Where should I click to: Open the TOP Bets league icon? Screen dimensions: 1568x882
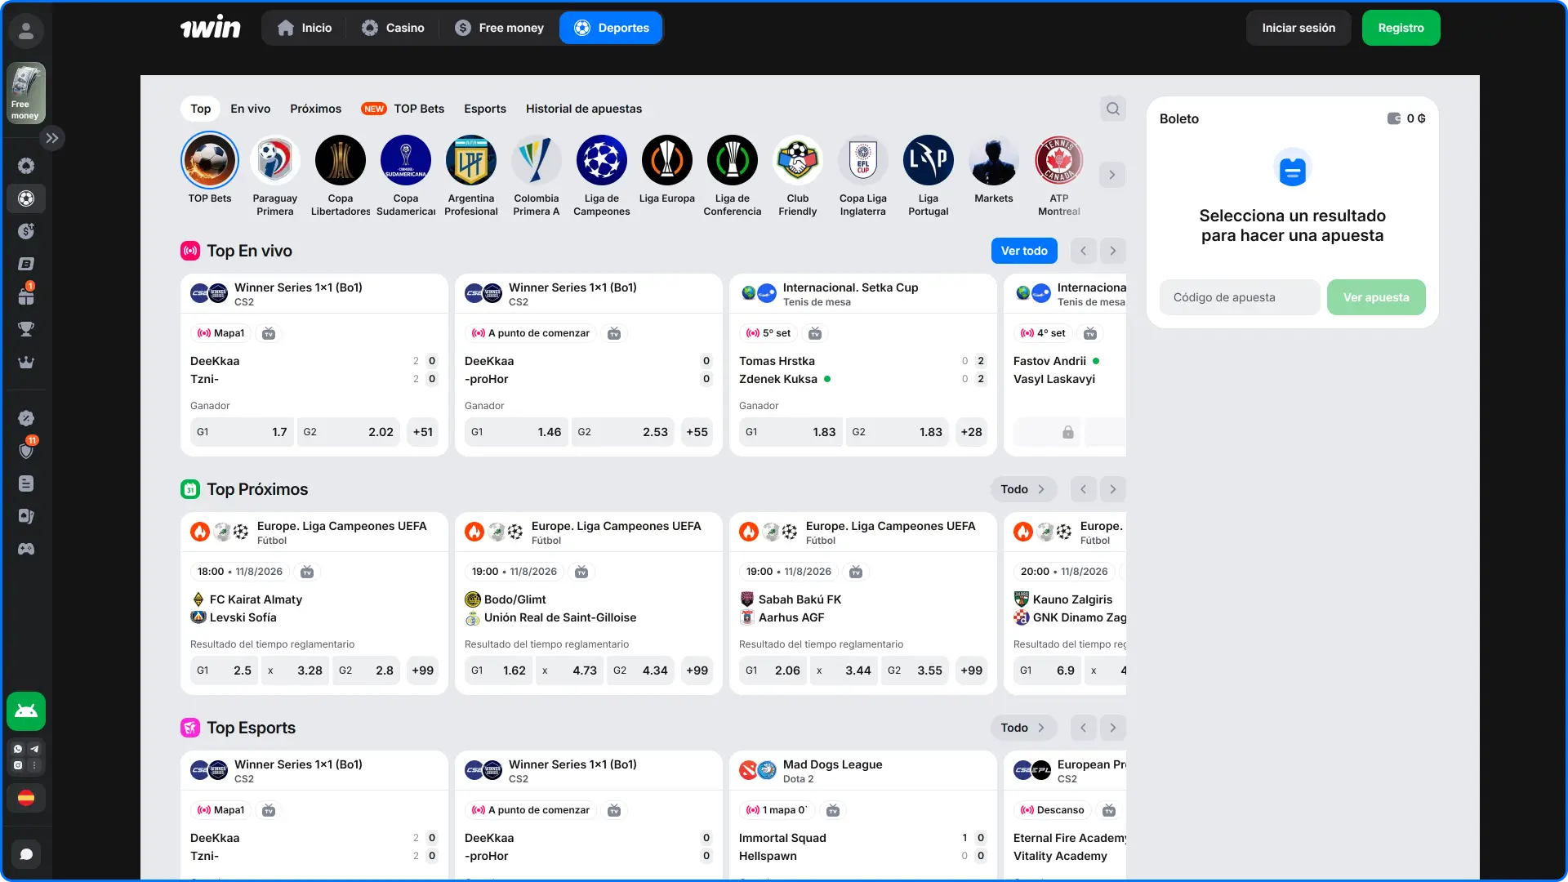[x=210, y=160]
